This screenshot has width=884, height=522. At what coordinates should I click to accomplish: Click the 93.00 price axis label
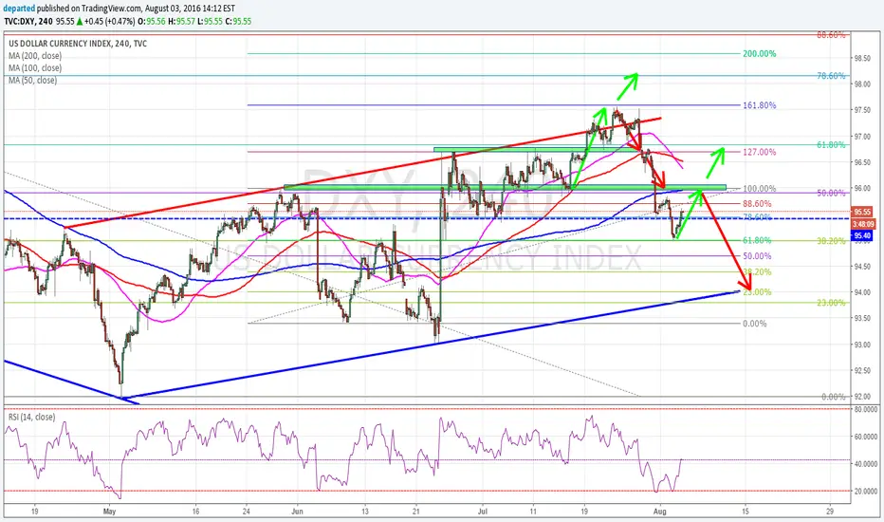[862, 345]
